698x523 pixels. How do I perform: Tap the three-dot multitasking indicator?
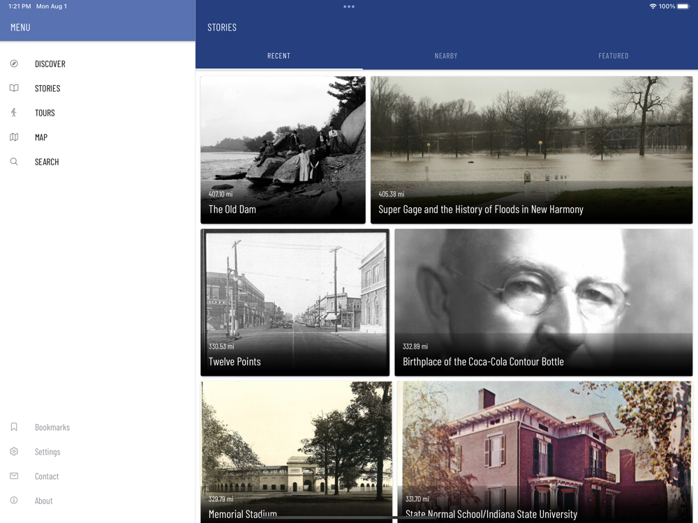[349, 7]
